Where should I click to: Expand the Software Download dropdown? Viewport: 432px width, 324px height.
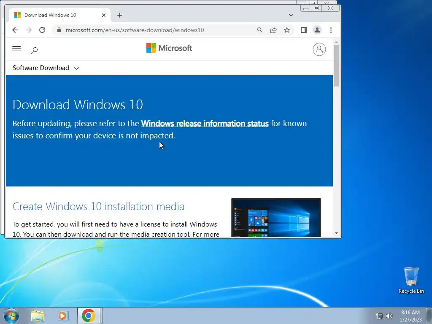pyautogui.click(x=46, y=68)
